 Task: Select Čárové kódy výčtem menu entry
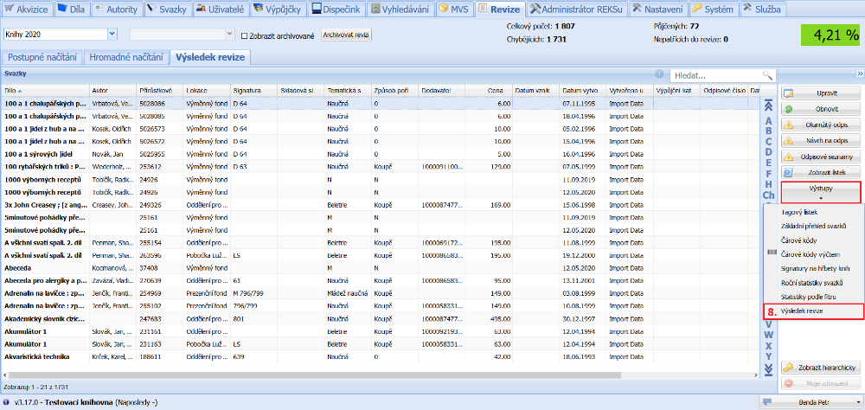811,253
